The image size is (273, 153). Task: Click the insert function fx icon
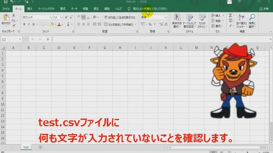coord(48,40)
